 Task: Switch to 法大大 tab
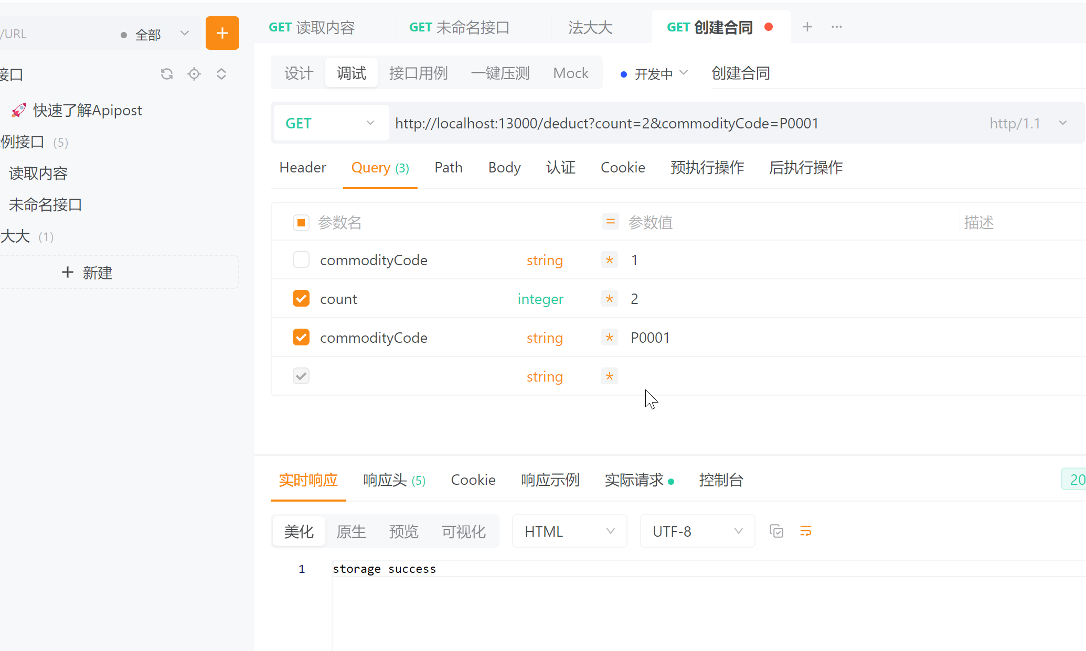(x=591, y=27)
